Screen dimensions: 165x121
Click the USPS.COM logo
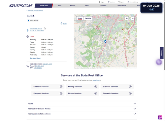point(21,6)
